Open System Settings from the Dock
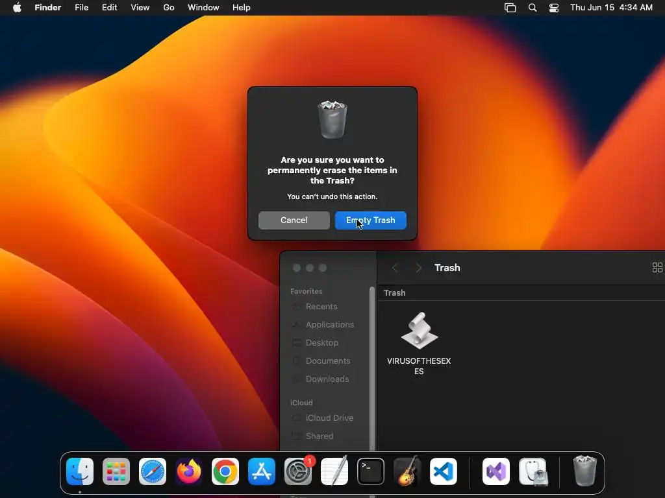The height and width of the screenshot is (498, 665). point(298,471)
